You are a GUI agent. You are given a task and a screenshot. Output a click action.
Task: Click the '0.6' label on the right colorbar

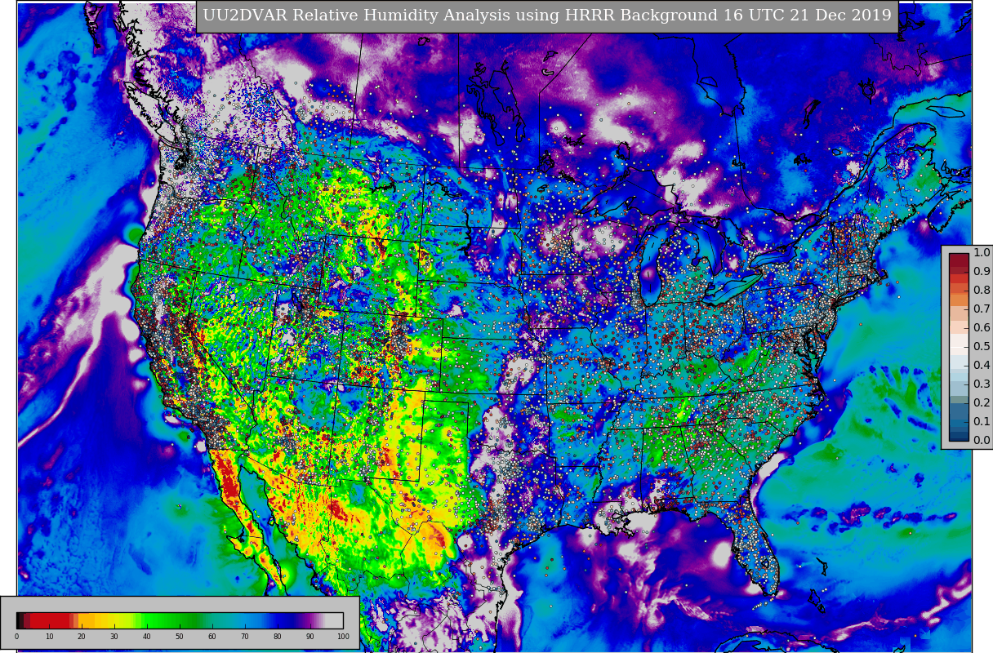(x=982, y=327)
